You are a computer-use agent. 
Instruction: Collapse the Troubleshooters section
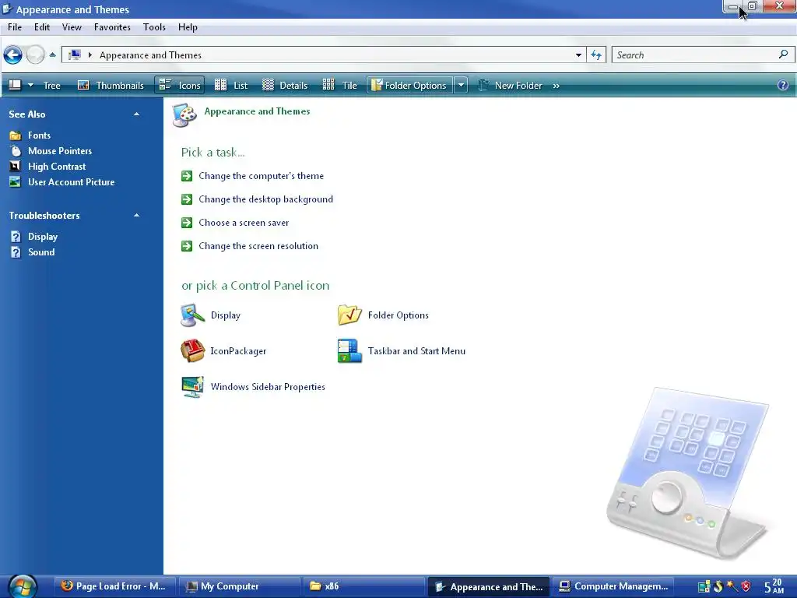(136, 216)
